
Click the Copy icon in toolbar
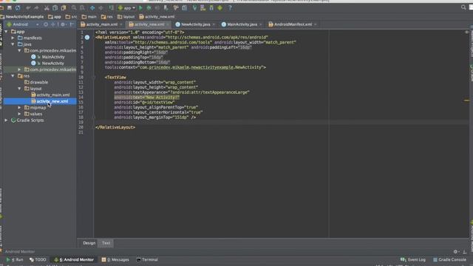[x=55, y=8]
